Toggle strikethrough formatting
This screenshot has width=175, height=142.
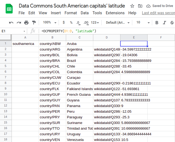coord(172,23)
